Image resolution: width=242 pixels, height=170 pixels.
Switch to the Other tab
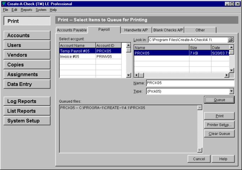200,30
